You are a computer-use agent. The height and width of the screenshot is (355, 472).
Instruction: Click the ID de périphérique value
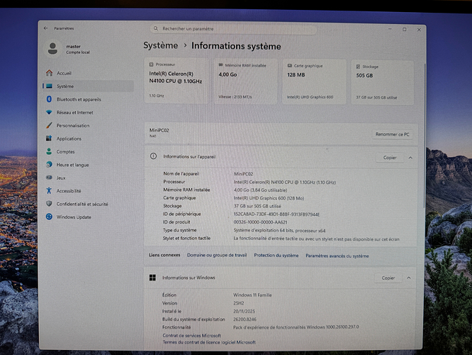(x=276, y=214)
